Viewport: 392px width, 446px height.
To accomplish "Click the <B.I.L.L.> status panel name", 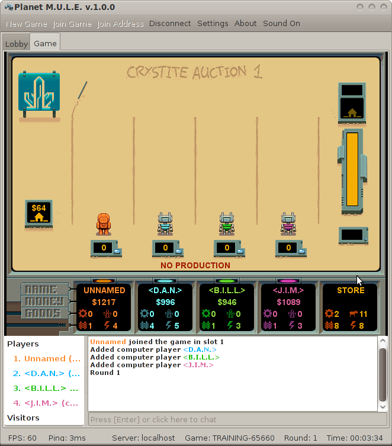I will [227, 290].
